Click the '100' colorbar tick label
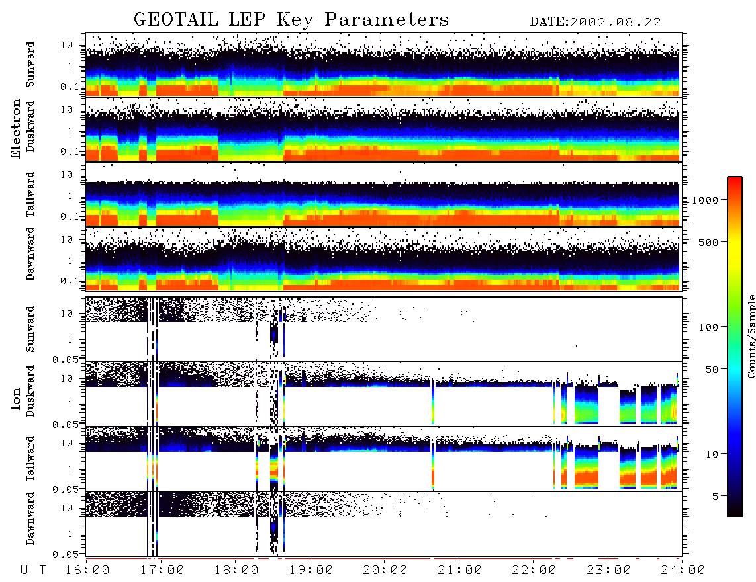 (x=708, y=327)
